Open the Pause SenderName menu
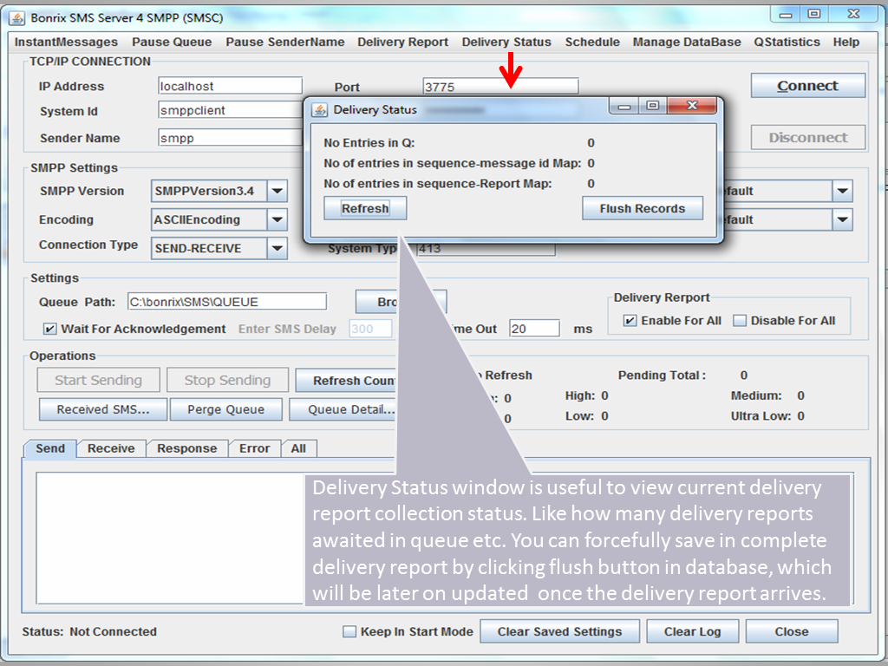Viewport: 888px width, 666px height. [284, 42]
